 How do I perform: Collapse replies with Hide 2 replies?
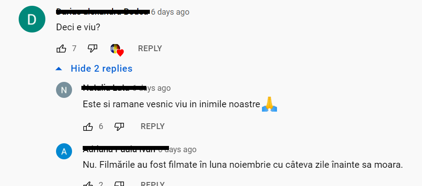coord(101,69)
